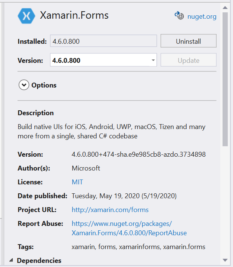Click the Installed version field 4.6.0.800

click(103, 41)
